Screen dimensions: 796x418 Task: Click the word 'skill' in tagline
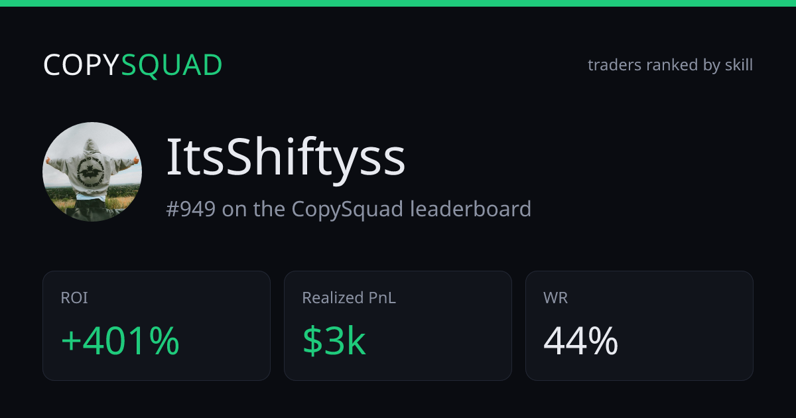[739, 65]
